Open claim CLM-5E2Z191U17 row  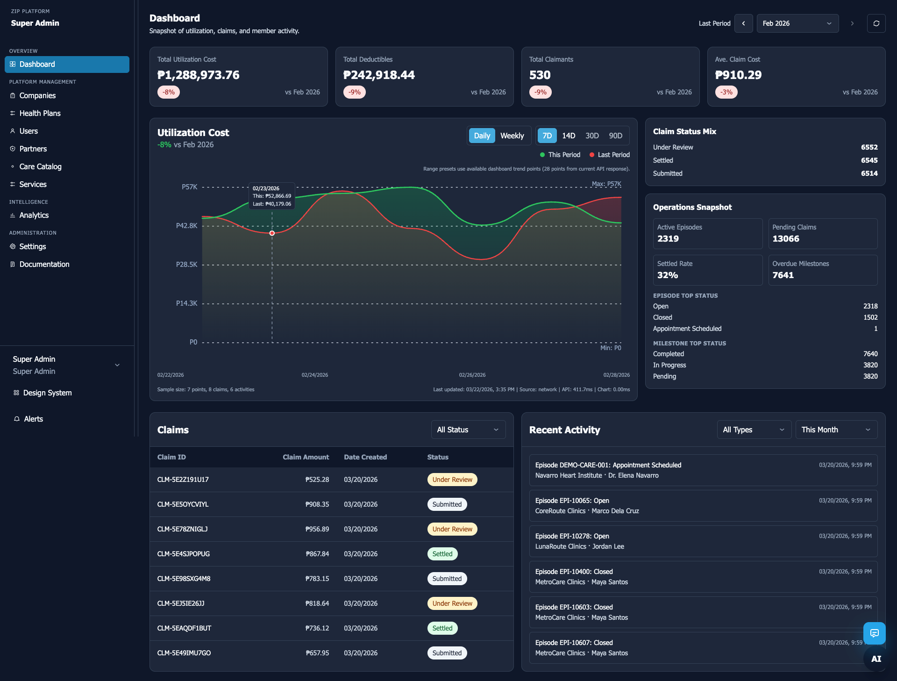[x=183, y=480]
